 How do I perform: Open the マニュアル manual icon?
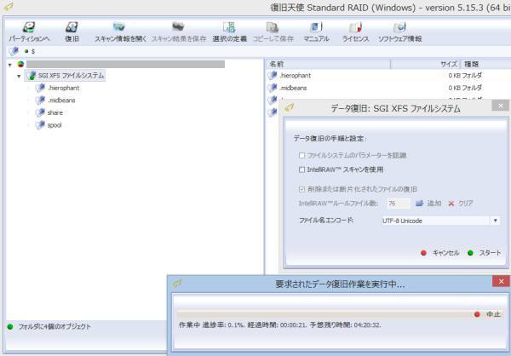tap(316, 27)
